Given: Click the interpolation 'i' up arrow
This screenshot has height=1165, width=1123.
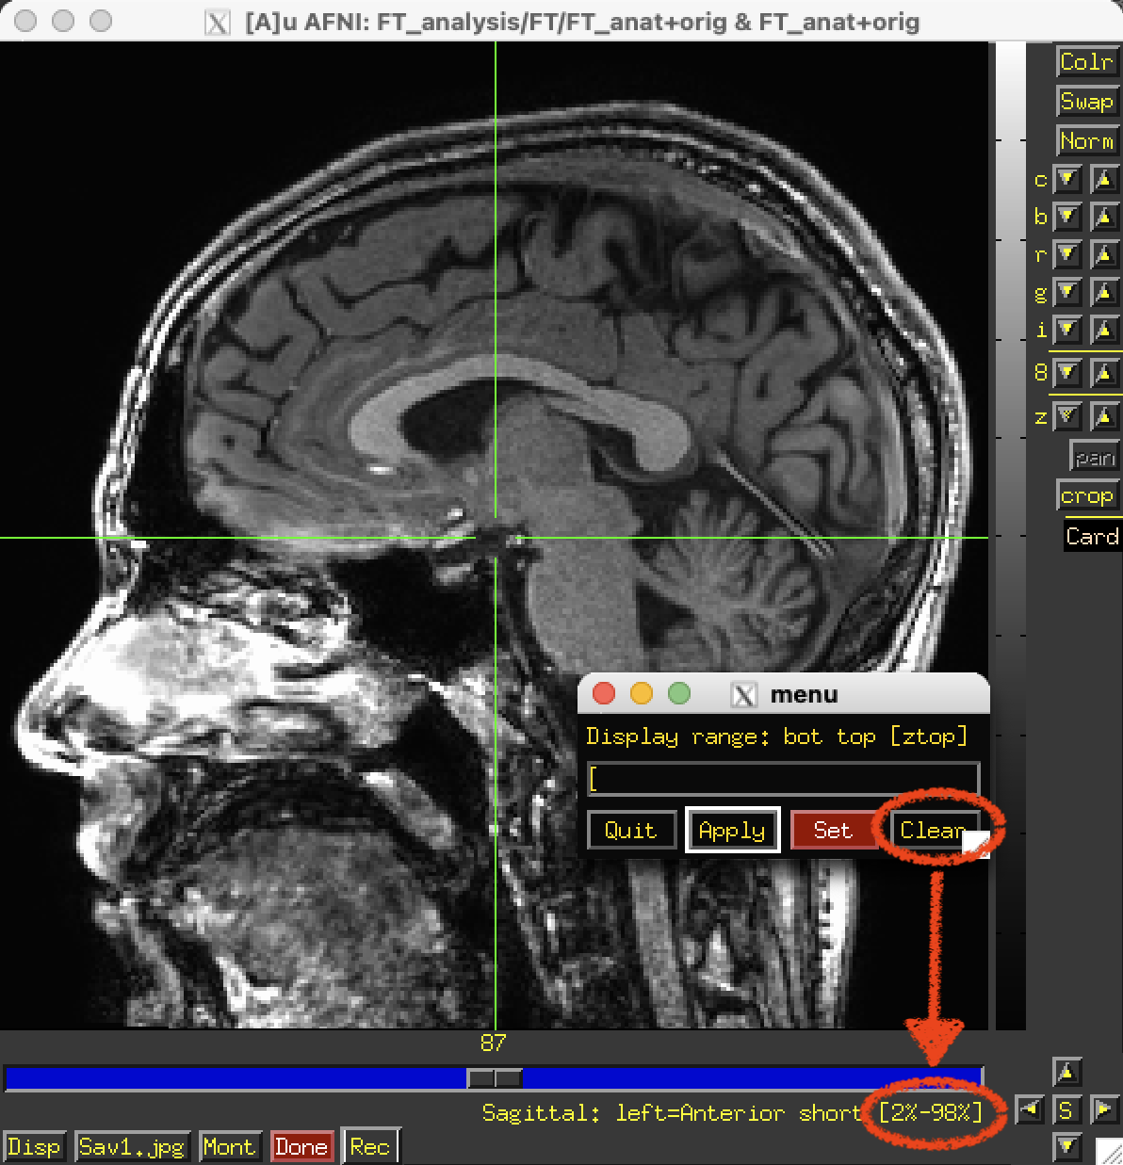Looking at the screenshot, I should pos(1104,330).
